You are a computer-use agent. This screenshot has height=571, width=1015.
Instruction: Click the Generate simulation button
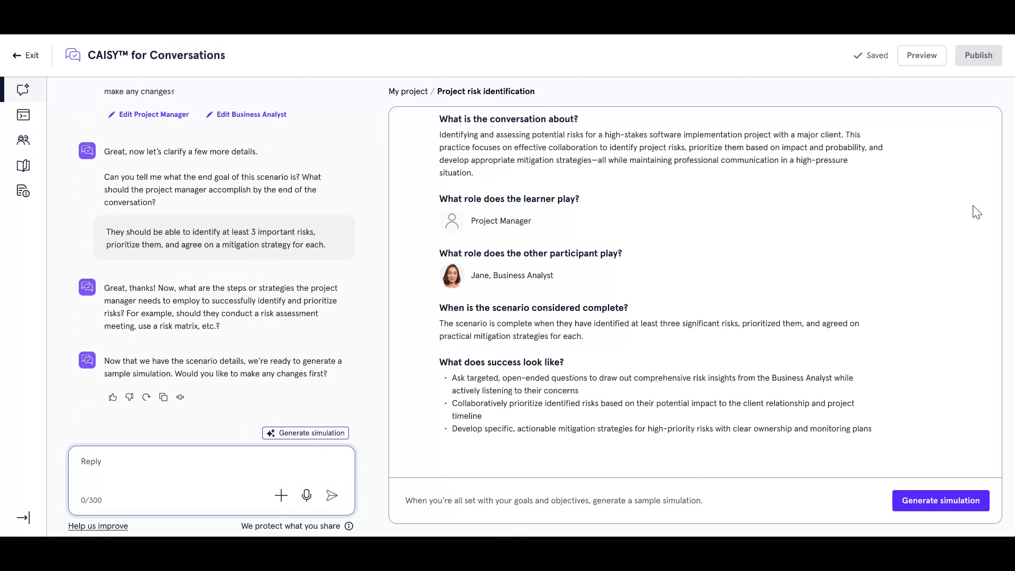pos(940,500)
